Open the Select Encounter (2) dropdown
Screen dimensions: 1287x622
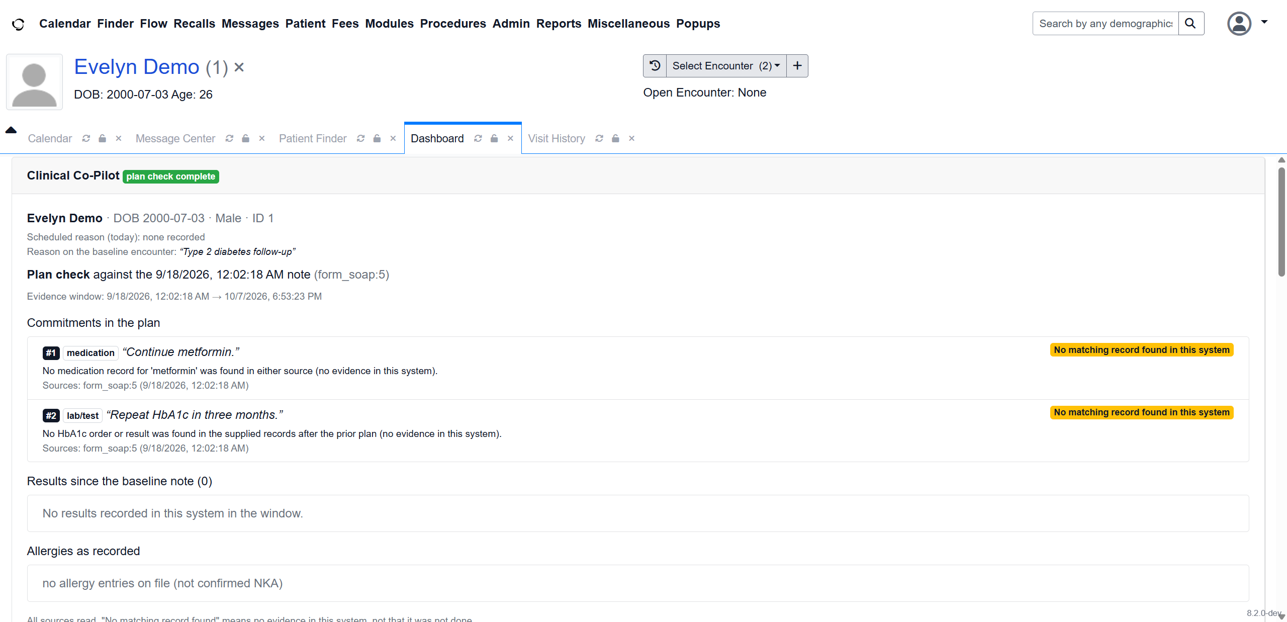point(726,66)
